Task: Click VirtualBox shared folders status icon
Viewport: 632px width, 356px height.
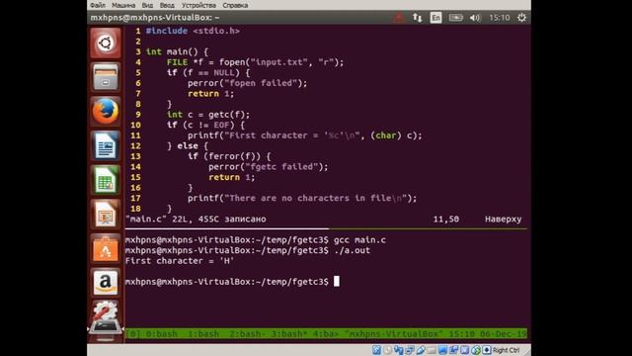Action: click(x=432, y=350)
